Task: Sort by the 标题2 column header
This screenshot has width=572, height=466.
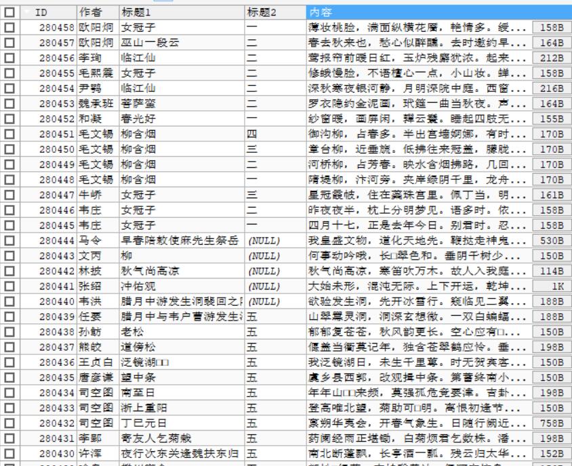Action: click(x=275, y=12)
